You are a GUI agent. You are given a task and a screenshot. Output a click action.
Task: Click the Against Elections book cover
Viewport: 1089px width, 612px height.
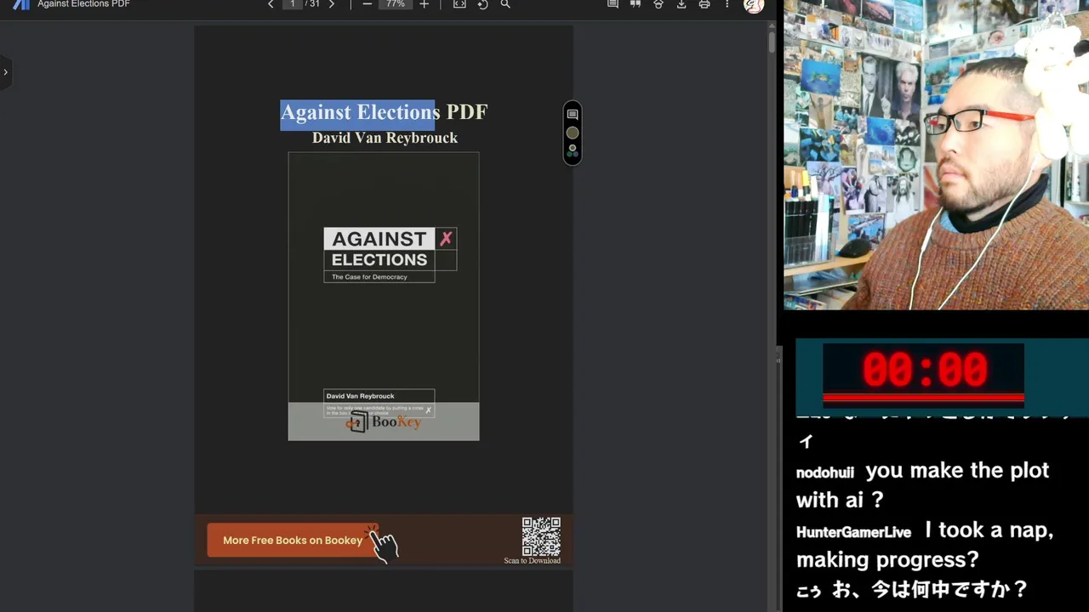coord(384,297)
